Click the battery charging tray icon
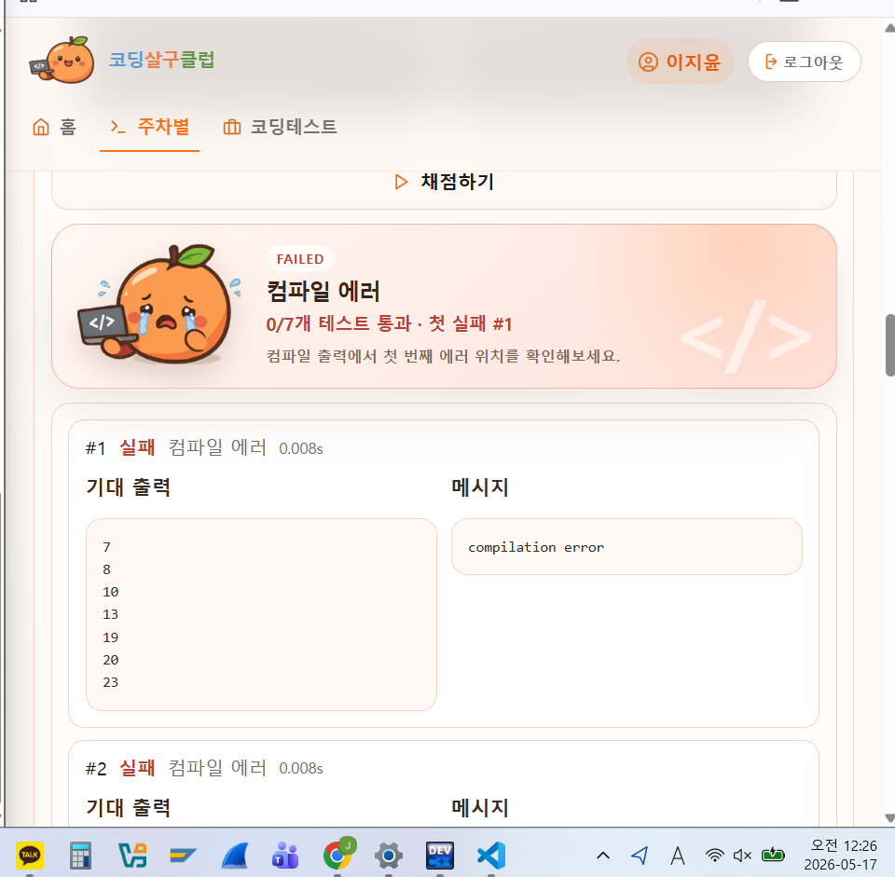Image resolution: width=895 pixels, height=877 pixels. pos(773,855)
